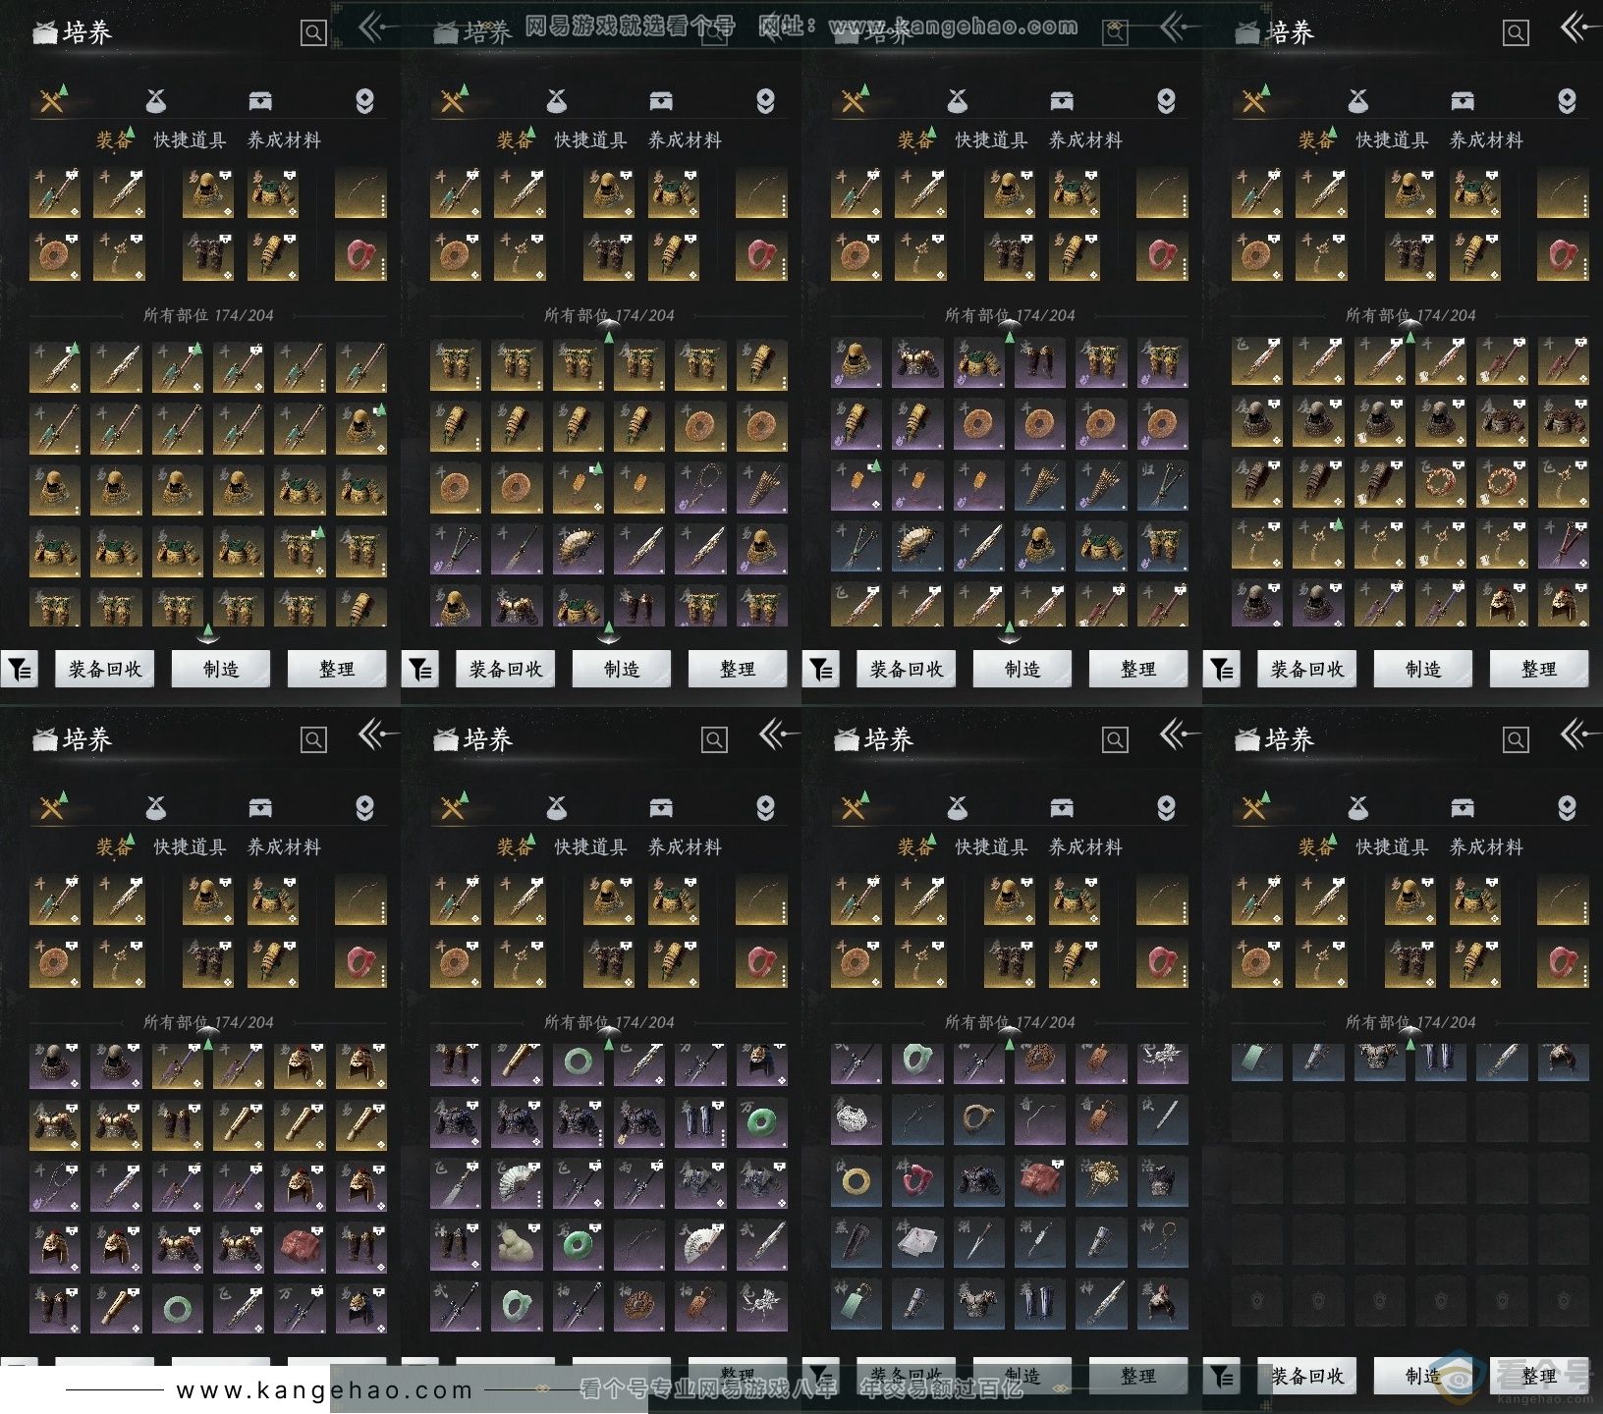Select equipped pink ring slot in top-left panel

(360, 256)
